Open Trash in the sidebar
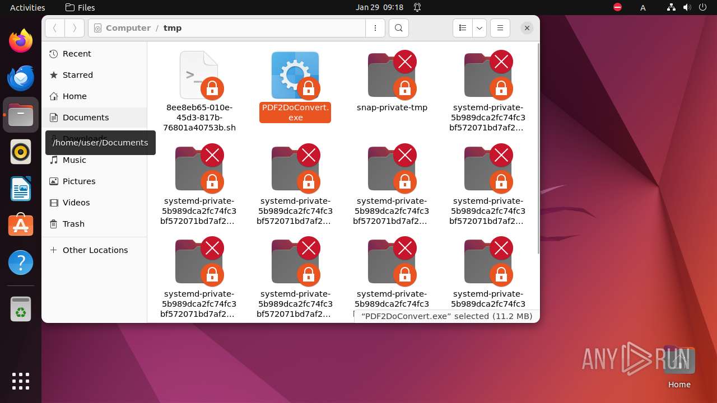717x403 pixels. pyautogui.click(x=94, y=224)
